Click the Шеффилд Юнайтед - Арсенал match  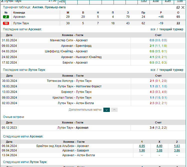point(66,51)
